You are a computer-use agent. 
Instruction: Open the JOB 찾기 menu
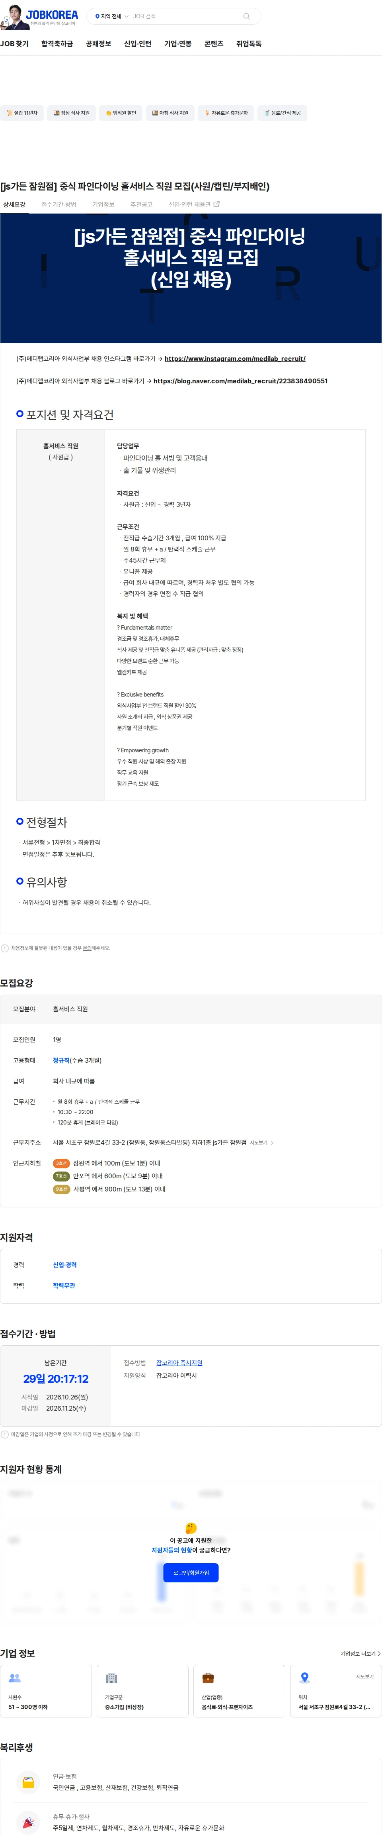[x=14, y=44]
